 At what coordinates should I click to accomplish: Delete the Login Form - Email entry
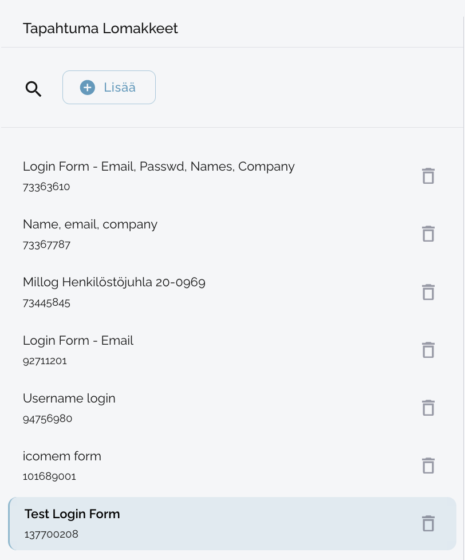point(428,350)
